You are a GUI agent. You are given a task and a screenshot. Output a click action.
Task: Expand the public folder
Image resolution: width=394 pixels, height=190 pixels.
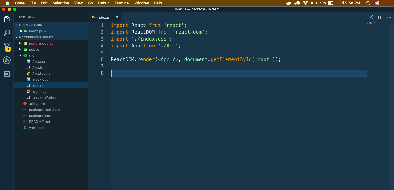point(20,49)
